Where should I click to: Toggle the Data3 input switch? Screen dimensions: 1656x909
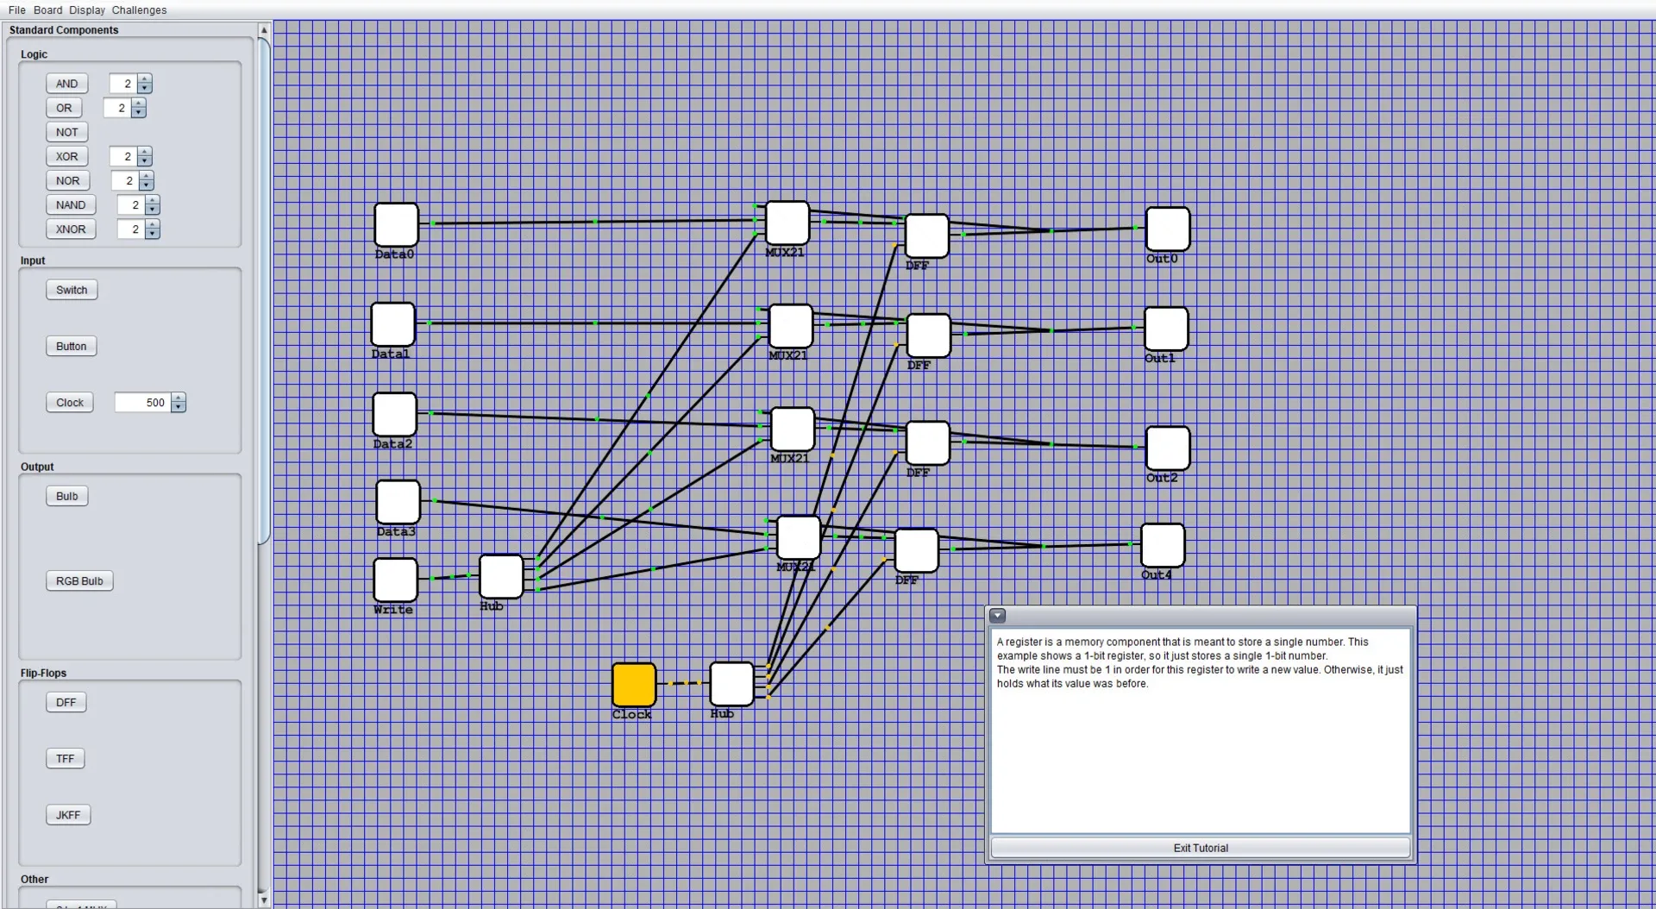pos(398,502)
